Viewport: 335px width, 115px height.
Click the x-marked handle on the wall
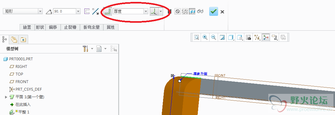(x=172, y=76)
